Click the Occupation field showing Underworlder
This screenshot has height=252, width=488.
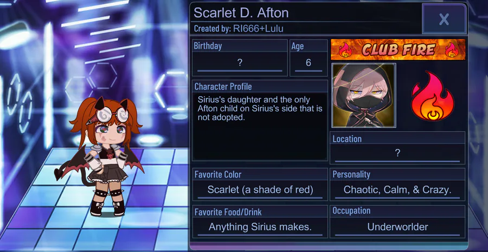(x=397, y=227)
